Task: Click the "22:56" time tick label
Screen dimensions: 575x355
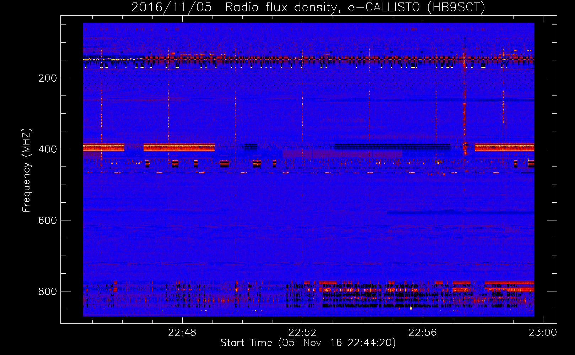Action: [423, 333]
